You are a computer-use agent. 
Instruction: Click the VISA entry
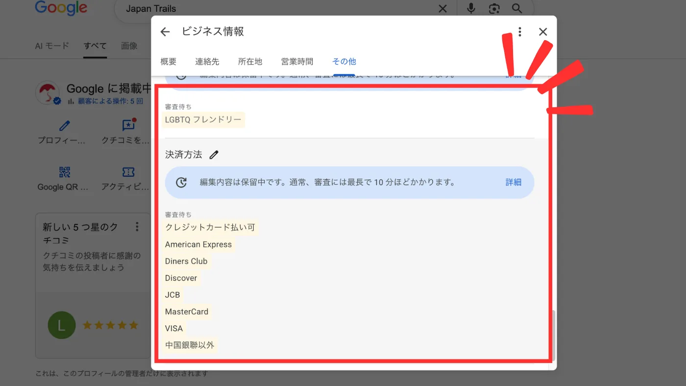pyautogui.click(x=174, y=329)
